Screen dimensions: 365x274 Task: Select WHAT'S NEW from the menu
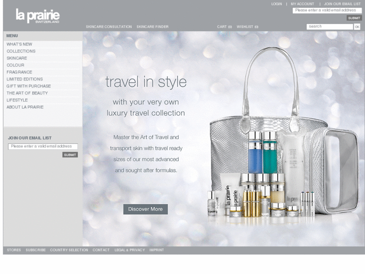(x=19, y=44)
